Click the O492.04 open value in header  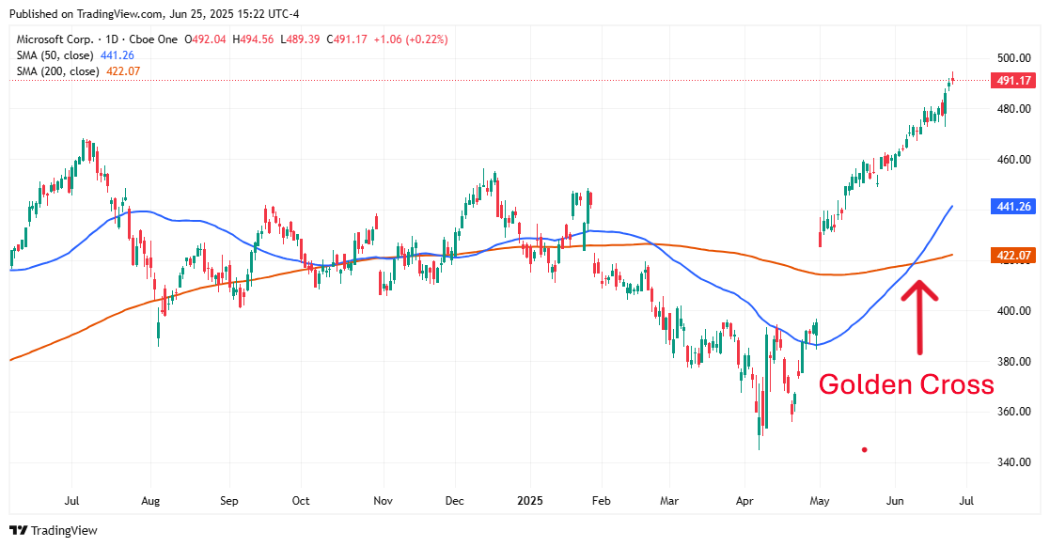[205, 39]
